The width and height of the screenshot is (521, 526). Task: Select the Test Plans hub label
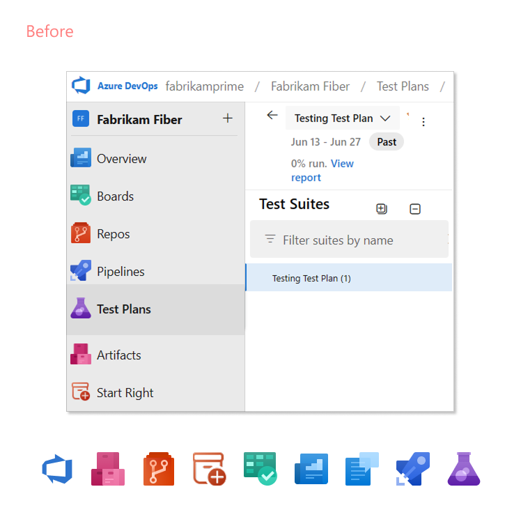(124, 309)
